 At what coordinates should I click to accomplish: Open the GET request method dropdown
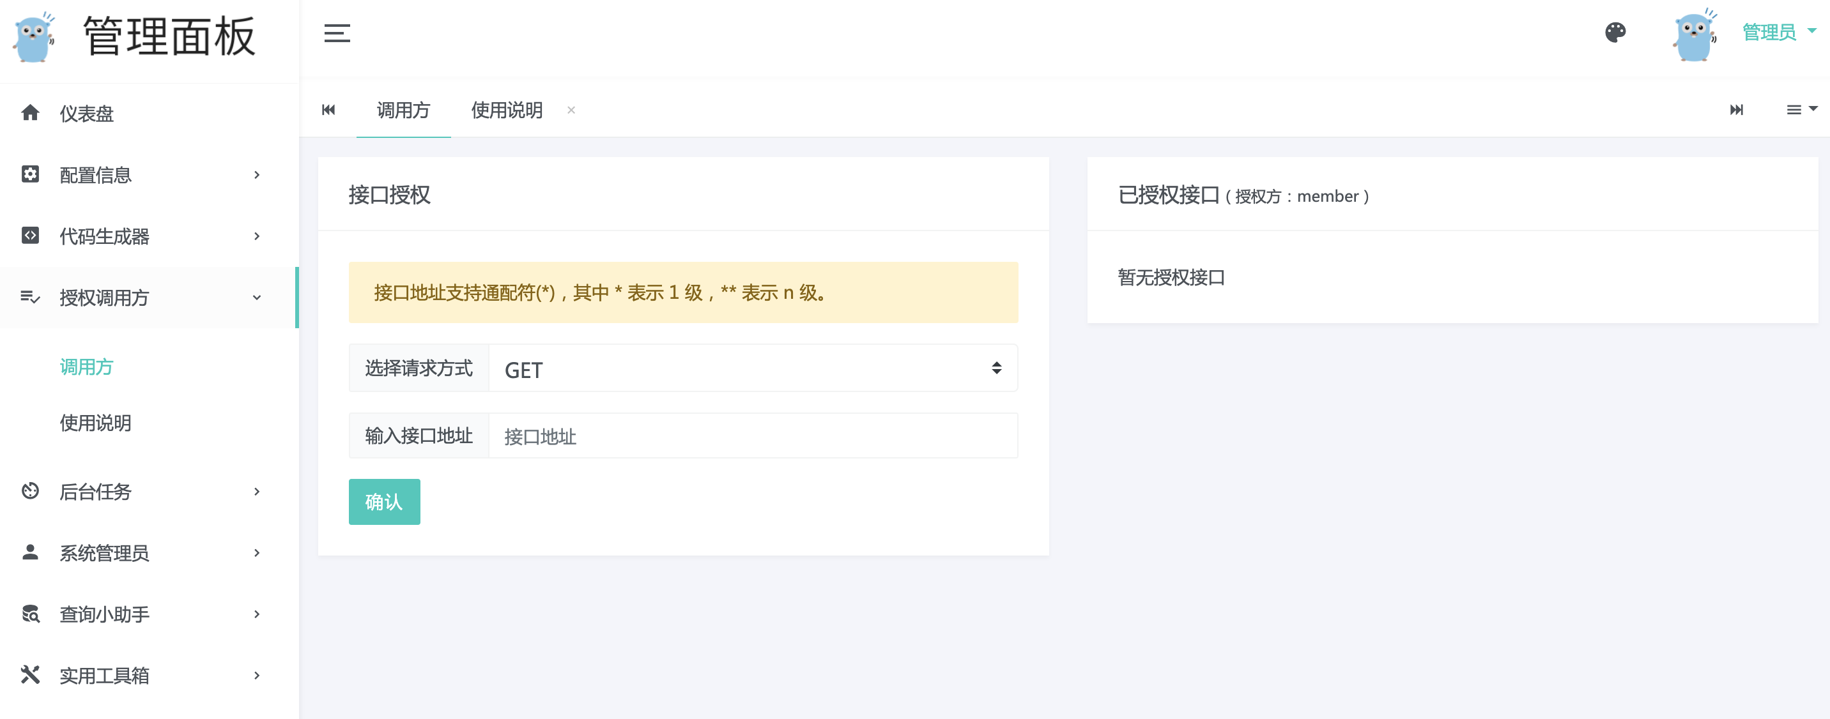click(x=753, y=368)
